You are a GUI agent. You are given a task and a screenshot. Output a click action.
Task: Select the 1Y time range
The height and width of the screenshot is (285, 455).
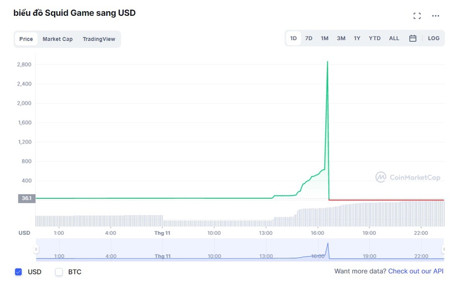(357, 39)
